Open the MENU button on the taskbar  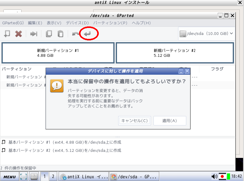tap(10, 177)
